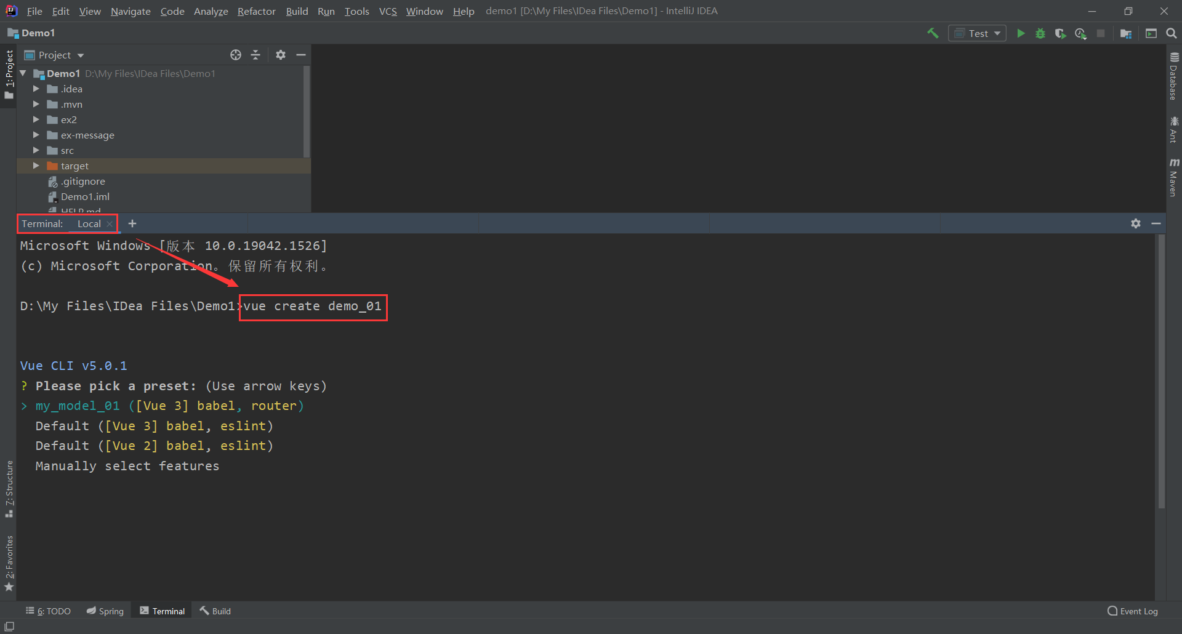
Task: Close the Local terminal tab
Action: click(110, 224)
